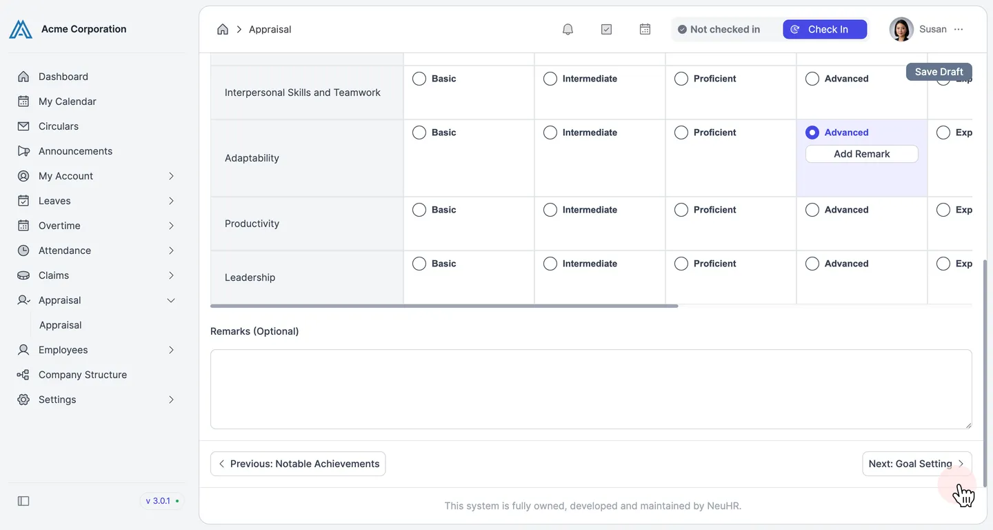
Task: Click the Dashboard home icon in sidebar
Action: (23, 77)
